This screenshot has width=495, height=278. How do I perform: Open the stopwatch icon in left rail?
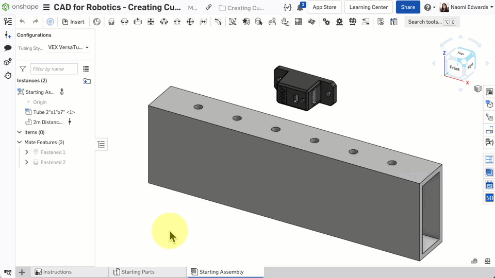[x=8, y=75]
